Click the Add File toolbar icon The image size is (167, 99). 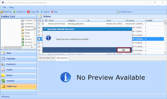pyautogui.click(x=2, y=12)
